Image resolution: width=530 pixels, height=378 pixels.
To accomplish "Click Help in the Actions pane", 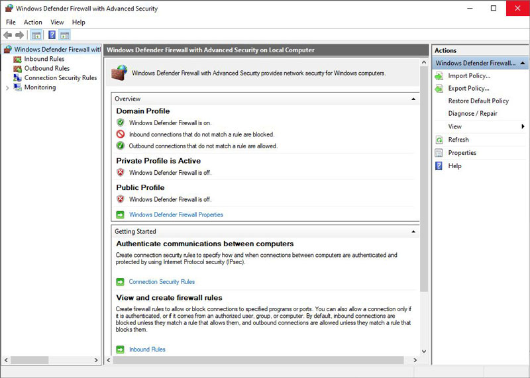I will [x=454, y=166].
